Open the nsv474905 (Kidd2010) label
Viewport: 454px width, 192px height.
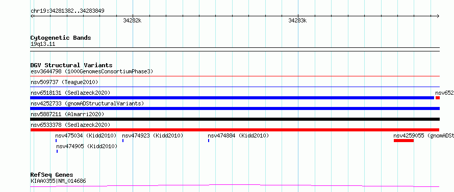point(87,147)
